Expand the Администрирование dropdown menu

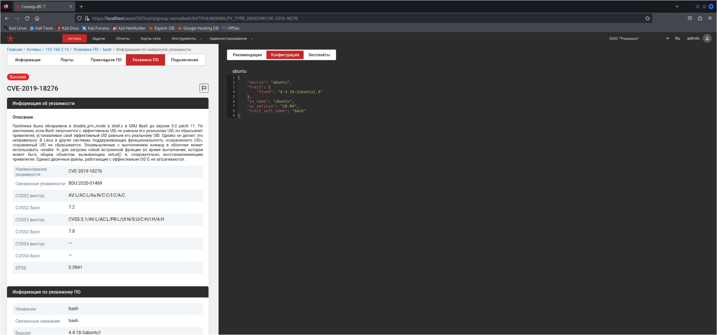point(231,39)
